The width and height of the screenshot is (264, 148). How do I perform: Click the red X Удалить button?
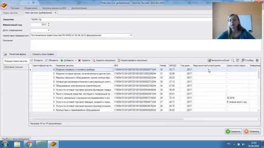click(84, 60)
